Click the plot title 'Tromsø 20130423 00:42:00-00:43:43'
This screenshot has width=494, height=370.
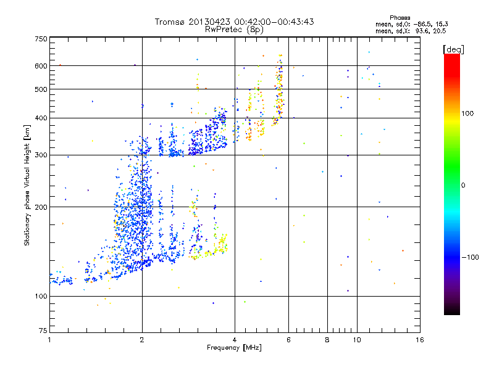234,22
